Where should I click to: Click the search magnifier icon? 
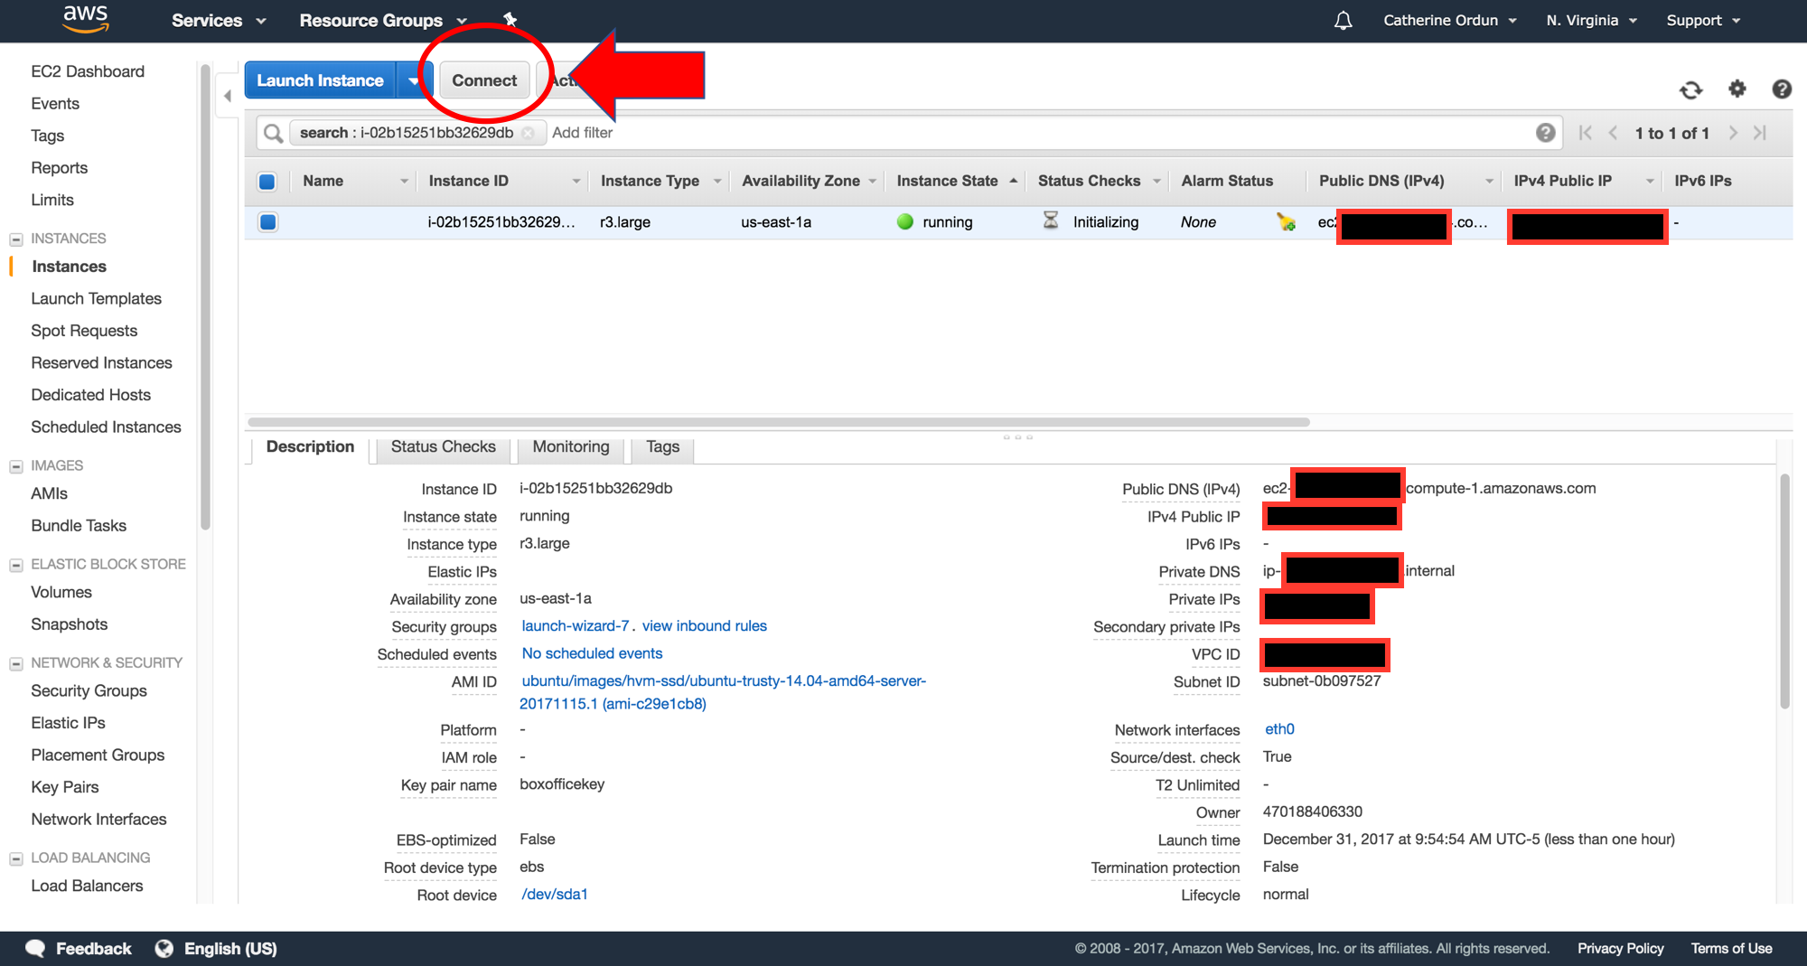tap(273, 134)
